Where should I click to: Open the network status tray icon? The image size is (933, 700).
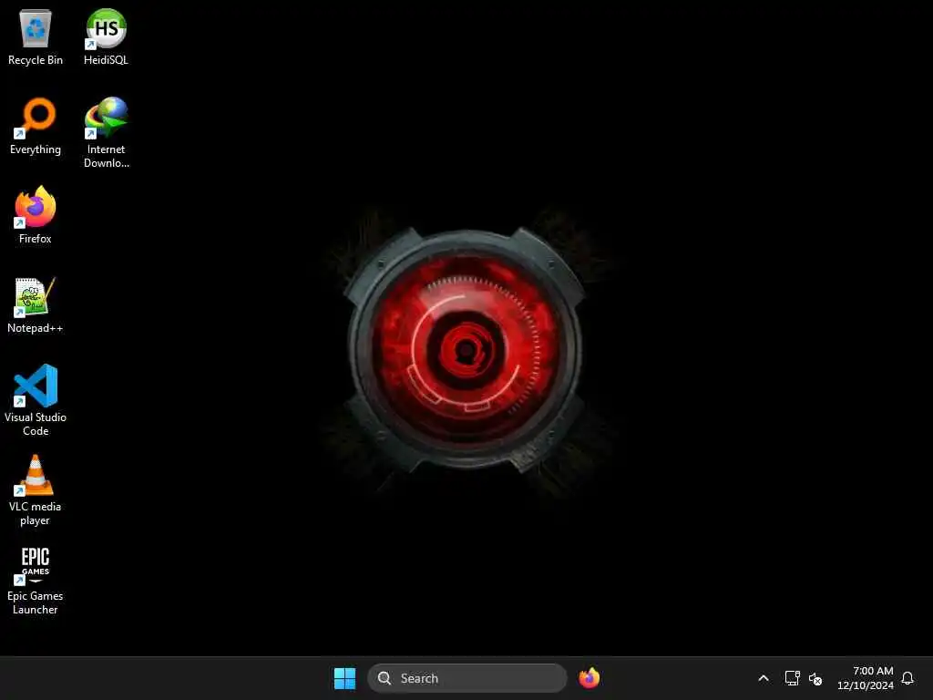point(792,678)
